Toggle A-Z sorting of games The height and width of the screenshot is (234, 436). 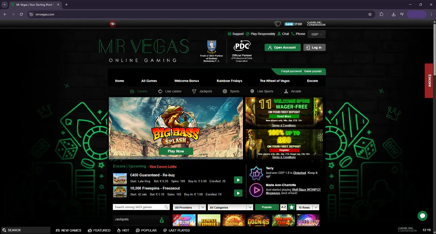pos(283,207)
